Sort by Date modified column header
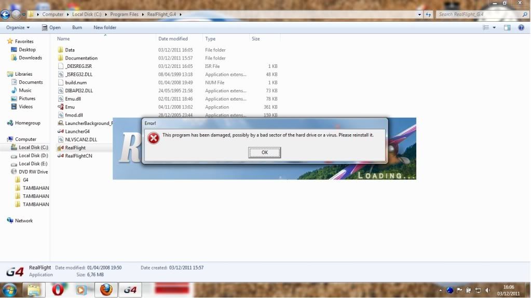531x298 pixels. click(x=173, y=39)
